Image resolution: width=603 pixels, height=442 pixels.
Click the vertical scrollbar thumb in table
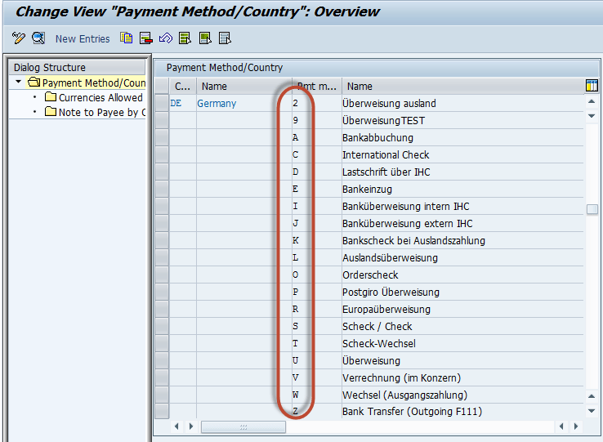click(592, 209)
